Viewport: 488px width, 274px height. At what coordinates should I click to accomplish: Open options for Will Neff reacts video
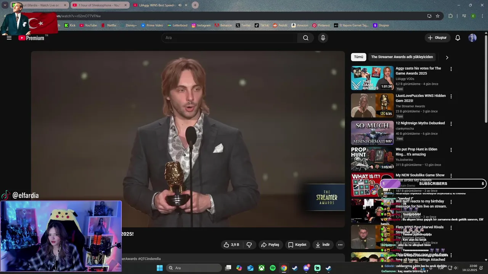point(451,202)
